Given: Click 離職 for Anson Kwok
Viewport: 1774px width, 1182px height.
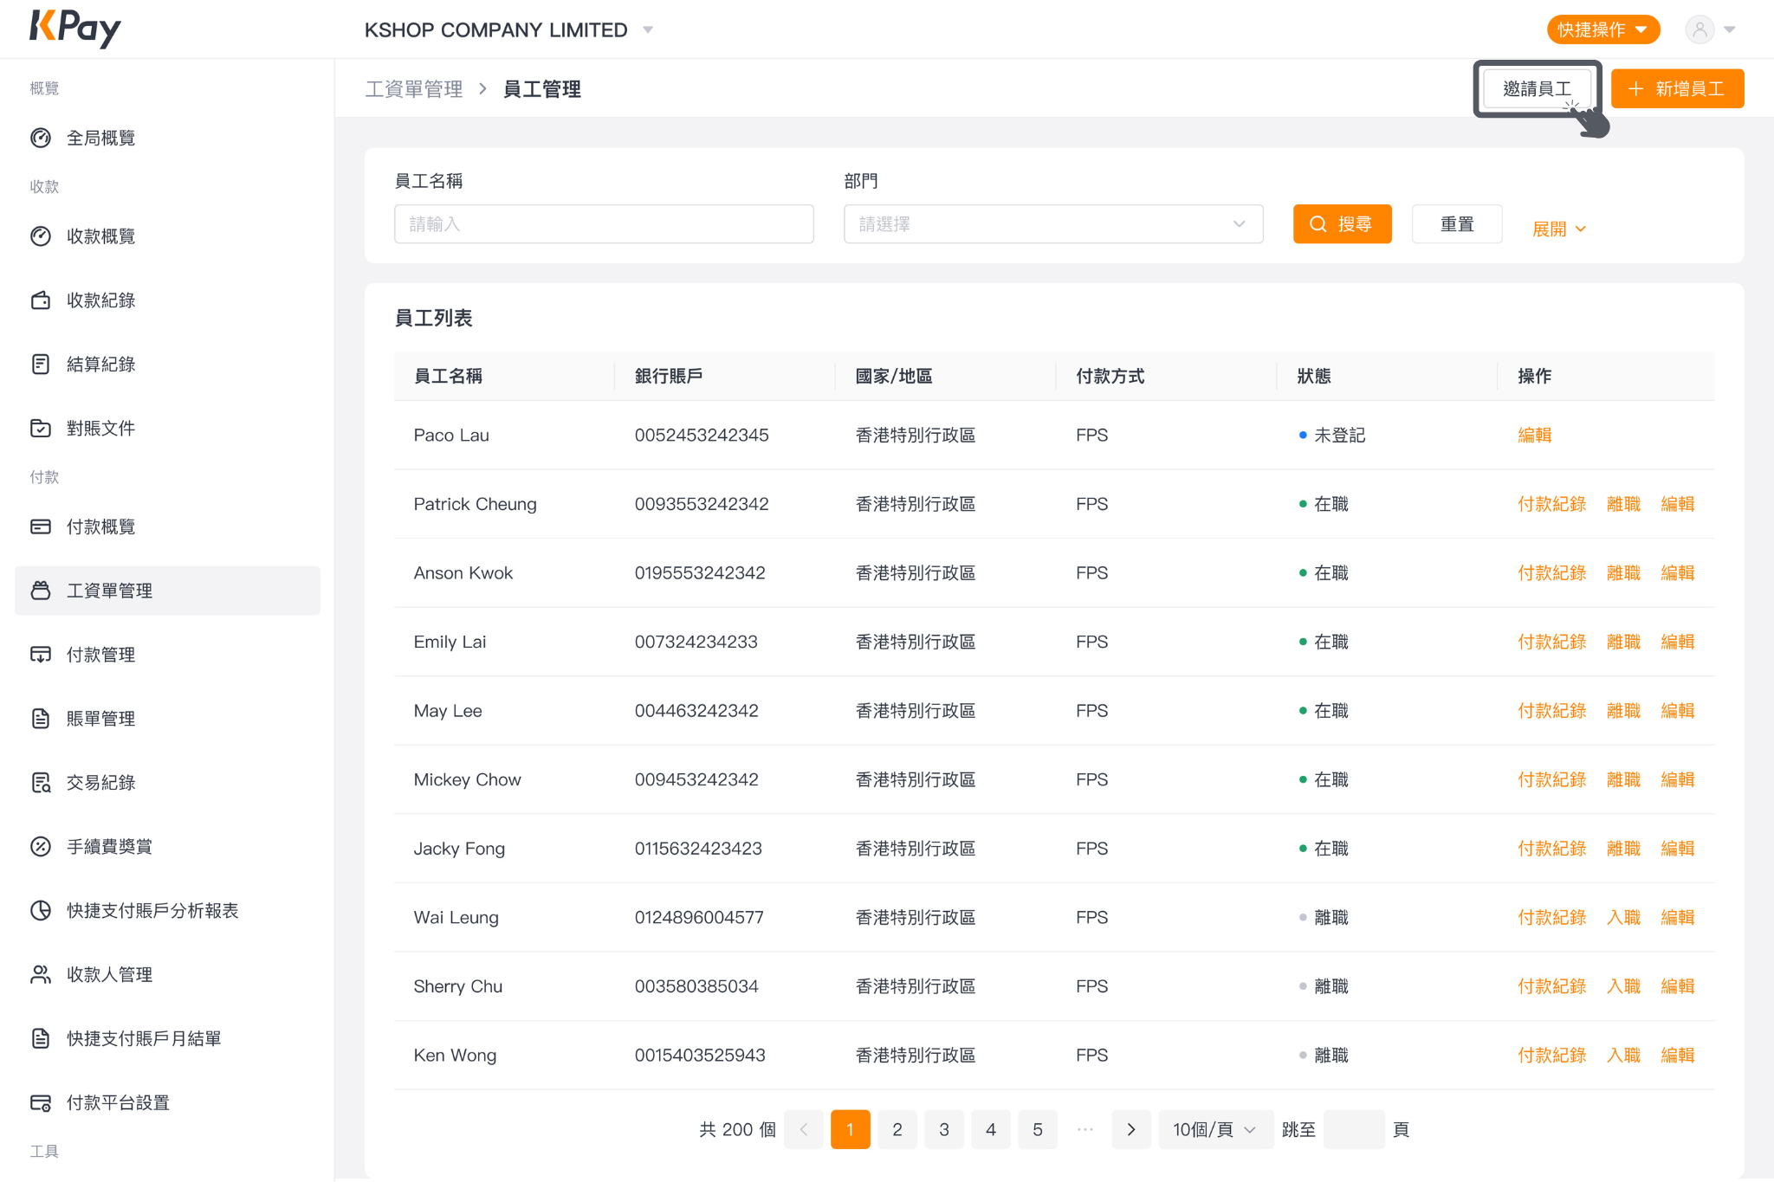Looking at the screenshot, I should pyautogui.click(x=1623, y=573).
